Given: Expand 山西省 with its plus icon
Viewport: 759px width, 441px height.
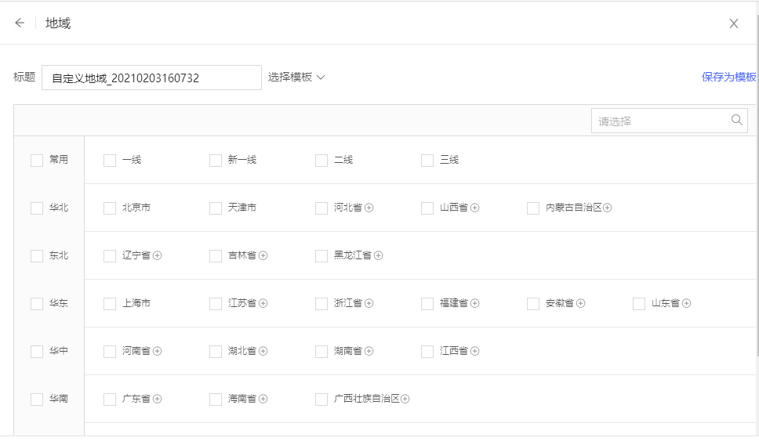Looking at the screenshot, I should (475, 208).
